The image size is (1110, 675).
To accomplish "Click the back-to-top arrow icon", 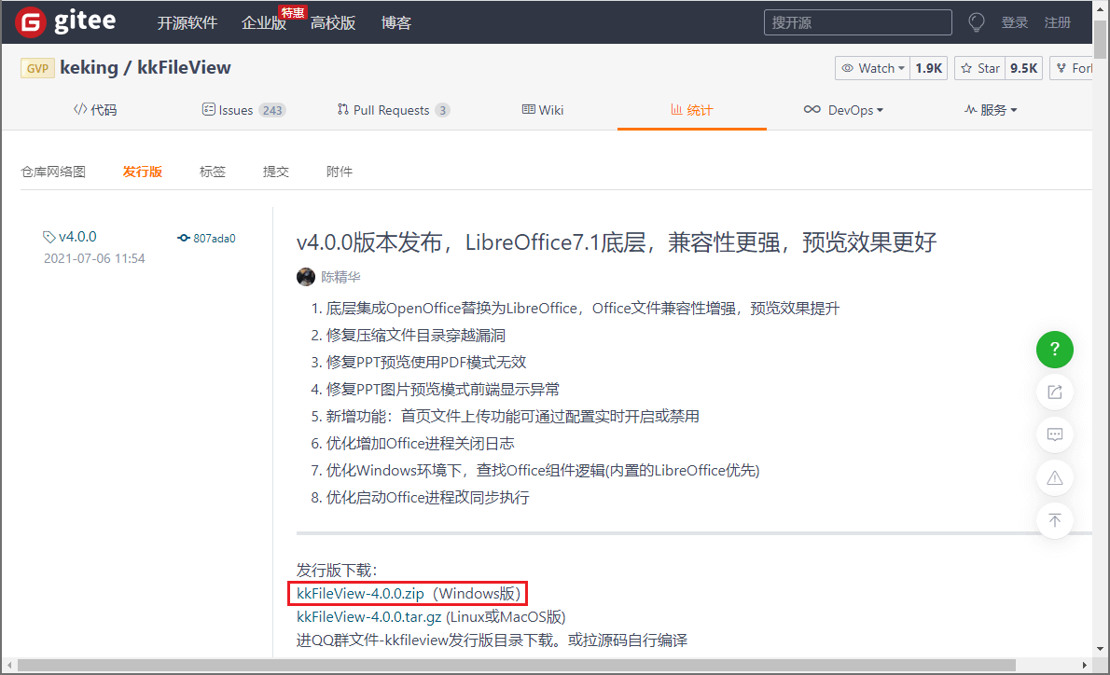I will tap(1055, 520).
